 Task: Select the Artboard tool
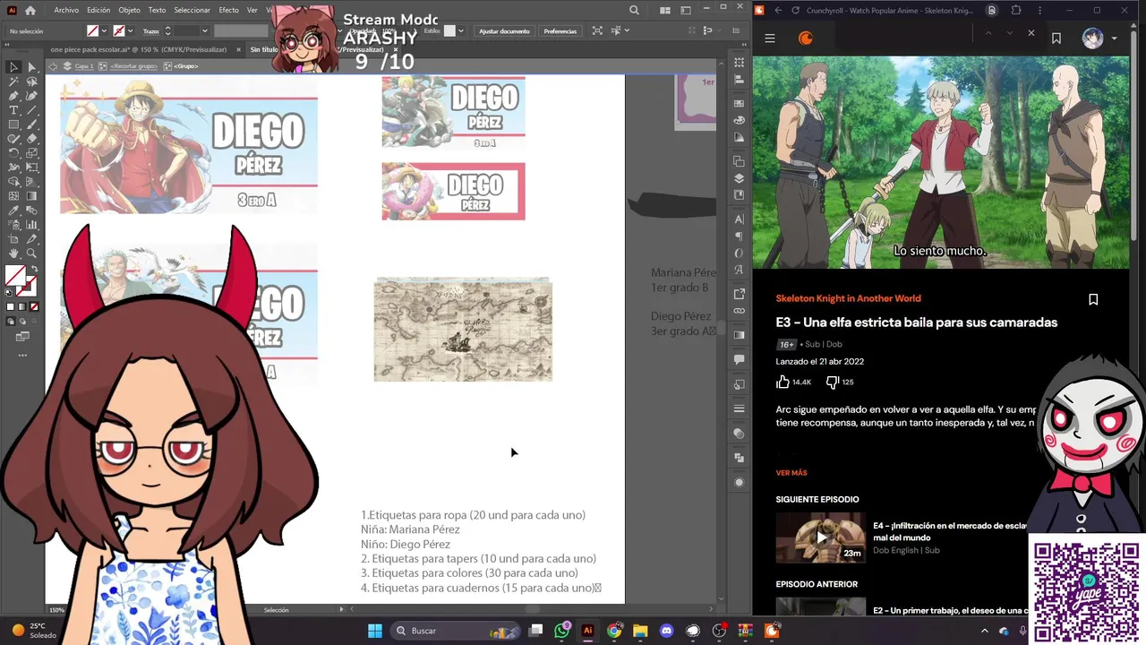13,239
